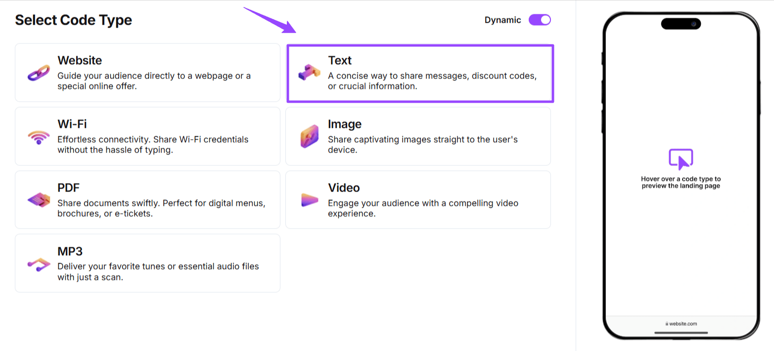Select the Website card title
This screenshot has height=351, width=774.
click(x=80, y=61)
